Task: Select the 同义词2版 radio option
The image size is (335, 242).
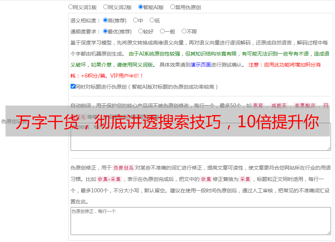Action: click(106, 7)
